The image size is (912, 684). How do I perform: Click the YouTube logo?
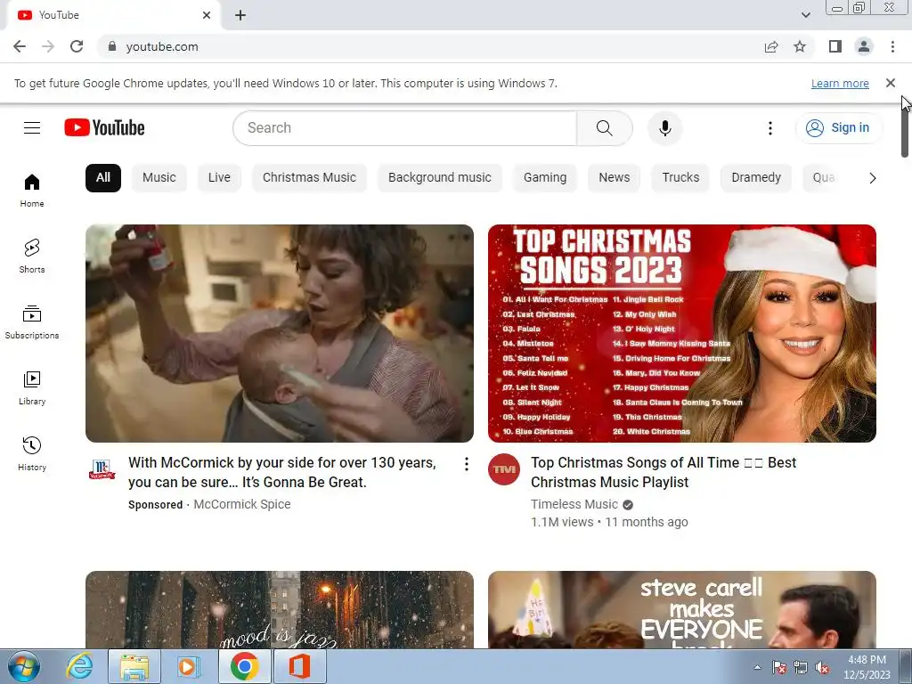point(105,128)
